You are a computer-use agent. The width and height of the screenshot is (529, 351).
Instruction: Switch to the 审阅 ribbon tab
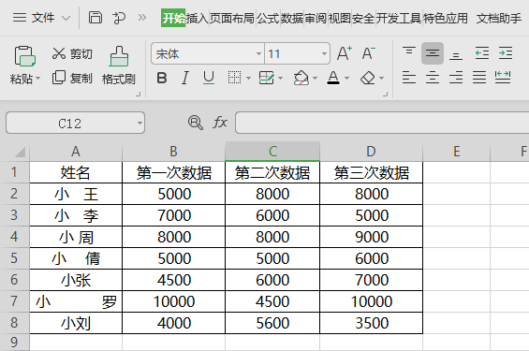316,18
